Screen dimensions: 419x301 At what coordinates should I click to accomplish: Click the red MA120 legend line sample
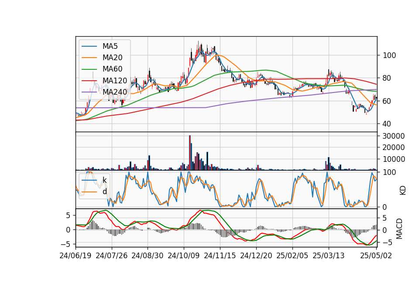[x=89, y=81]
